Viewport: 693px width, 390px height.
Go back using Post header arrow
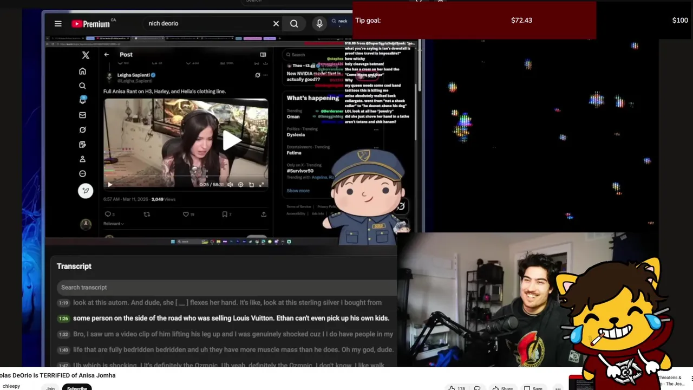pos(107,54)
